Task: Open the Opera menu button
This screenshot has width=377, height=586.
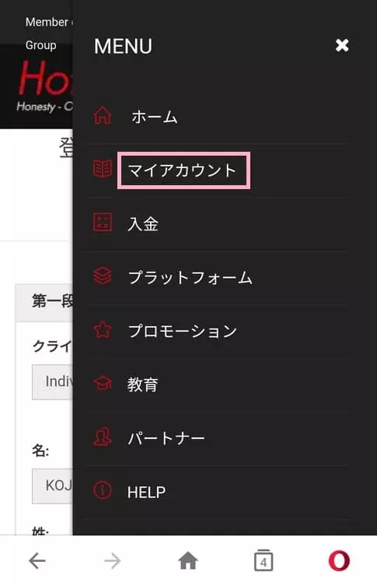Action: [x=339, y=560]
